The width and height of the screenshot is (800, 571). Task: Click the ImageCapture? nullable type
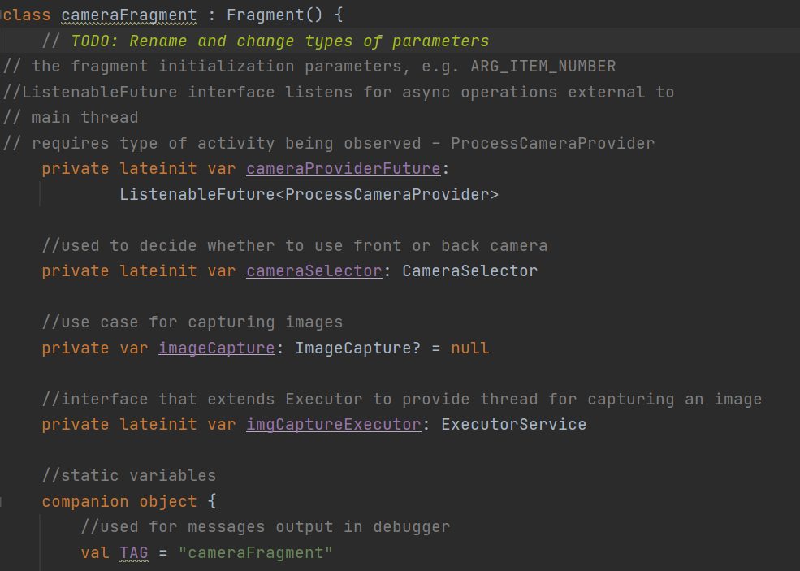click(357, 348)
